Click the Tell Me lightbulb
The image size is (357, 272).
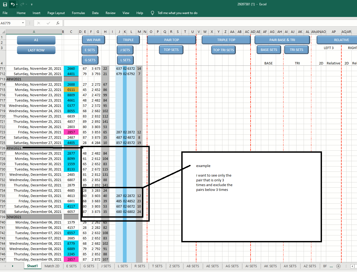point(152,13)
